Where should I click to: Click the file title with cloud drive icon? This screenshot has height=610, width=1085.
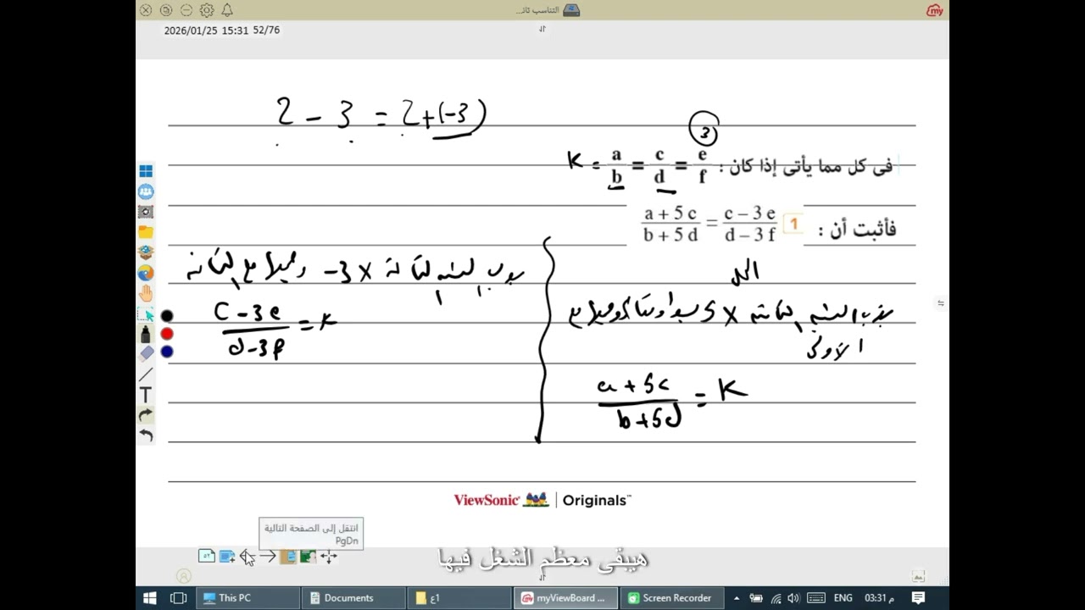tap(548, 10)
